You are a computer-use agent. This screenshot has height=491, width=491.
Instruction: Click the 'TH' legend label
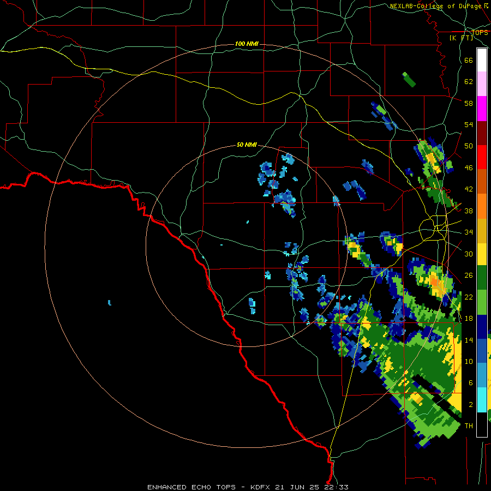pyautogui.click(x=469, y=426)
